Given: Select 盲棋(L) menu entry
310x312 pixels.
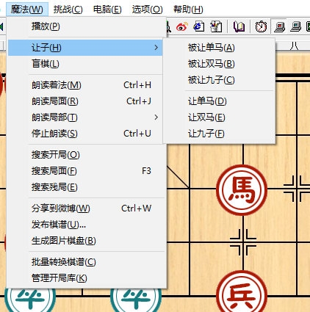Looking at the screenshot, I should 85,64.
